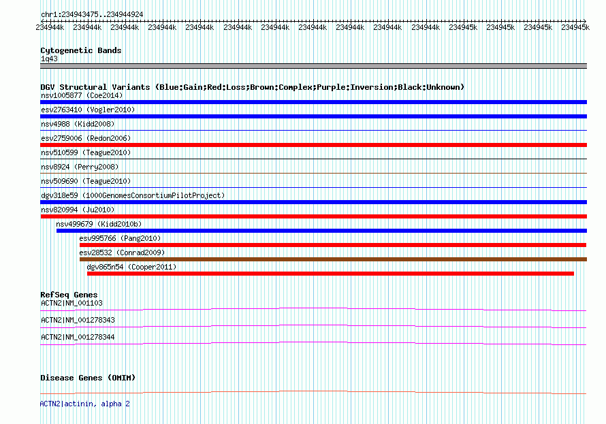Open variant nsv1005877 (Coe2014) label
The width and height of the screenshot is (606, 424).
point(82,95)
